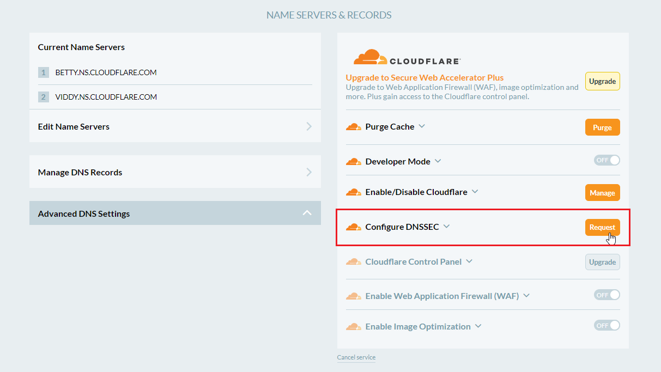Select name server VIDDY.NS.CLOUDFLARE.COM
This screenshot has width=661, height=372.
(106, 97)
